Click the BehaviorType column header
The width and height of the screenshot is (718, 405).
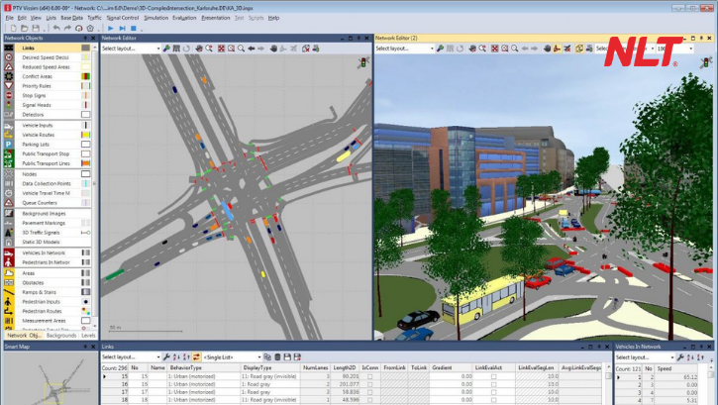click(203, 367)
